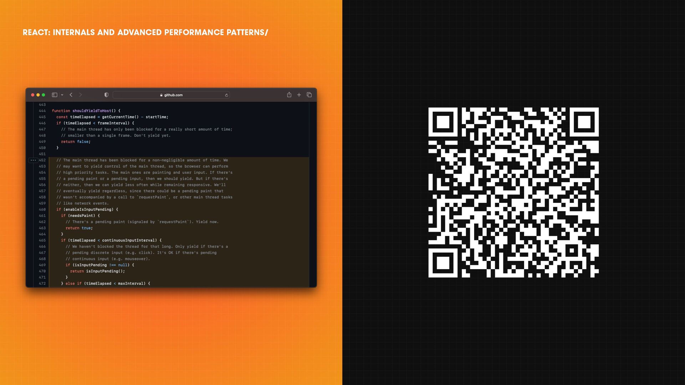The image size is (685, 385).
Task: Show the tab overview
Action: [309, 95]
